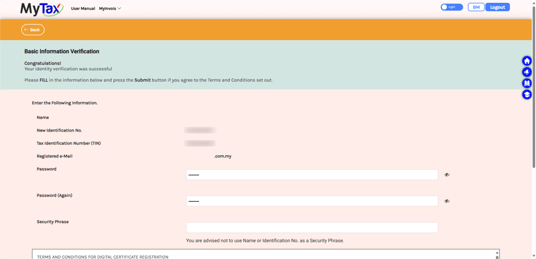Expand the MyInvois dropdown menu
Image resolution: width=536 pixels, height=259 pixels.
point(110,8)
